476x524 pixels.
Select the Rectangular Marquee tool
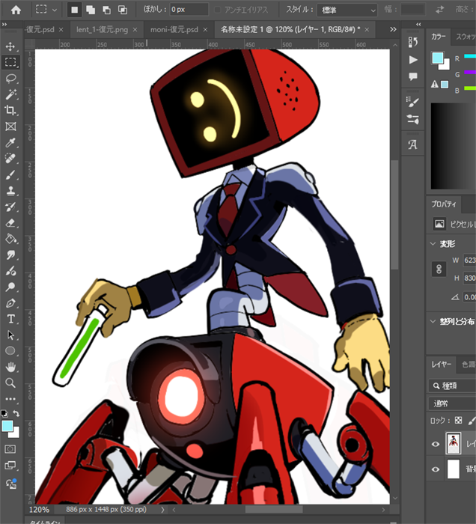point(10,62)
